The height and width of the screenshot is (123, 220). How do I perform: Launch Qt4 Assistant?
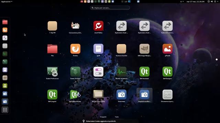click(x=144, y=72)
